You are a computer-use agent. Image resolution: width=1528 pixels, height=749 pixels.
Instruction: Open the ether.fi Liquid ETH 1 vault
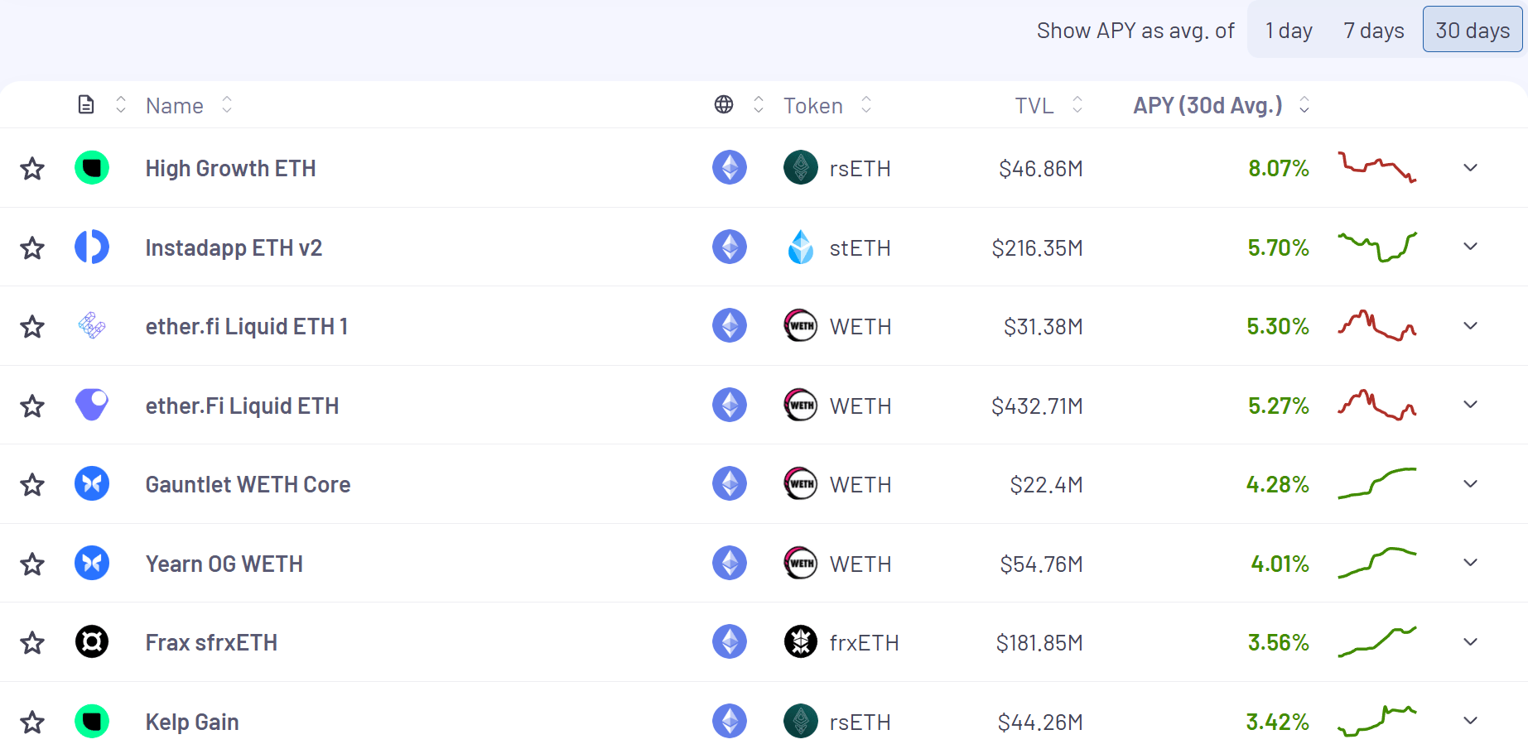pyautogui.click(x=246, y=327)
